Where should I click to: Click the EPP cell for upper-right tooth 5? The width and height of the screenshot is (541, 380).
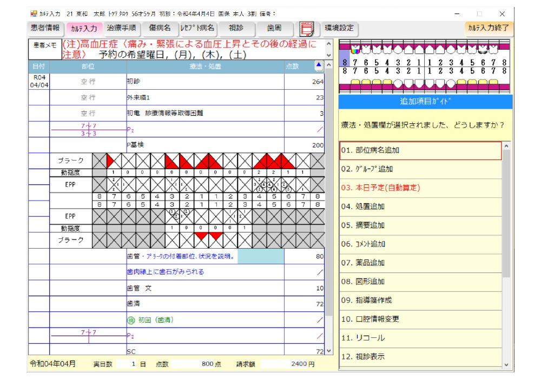point(274,184)
